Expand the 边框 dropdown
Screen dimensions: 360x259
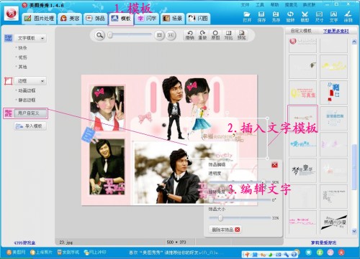(30, 81)
